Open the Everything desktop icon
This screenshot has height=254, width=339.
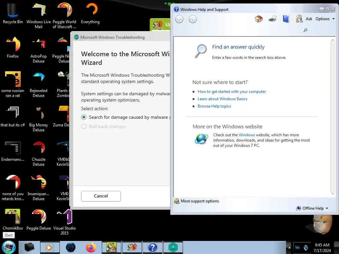tap(90, 14)
